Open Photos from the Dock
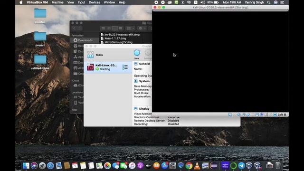 pos(107,166)
